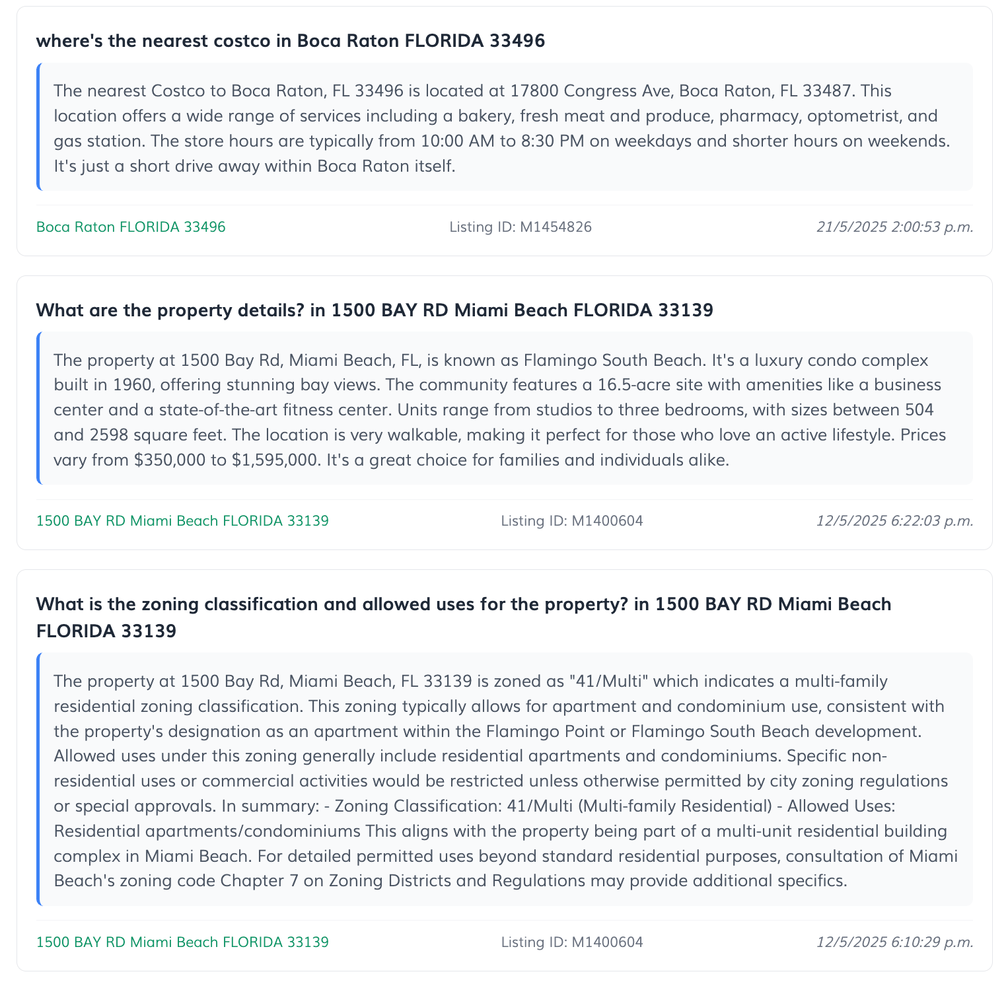Click the 12/5/2025 6:10:29 p.m. timestamp

(894, 942)
